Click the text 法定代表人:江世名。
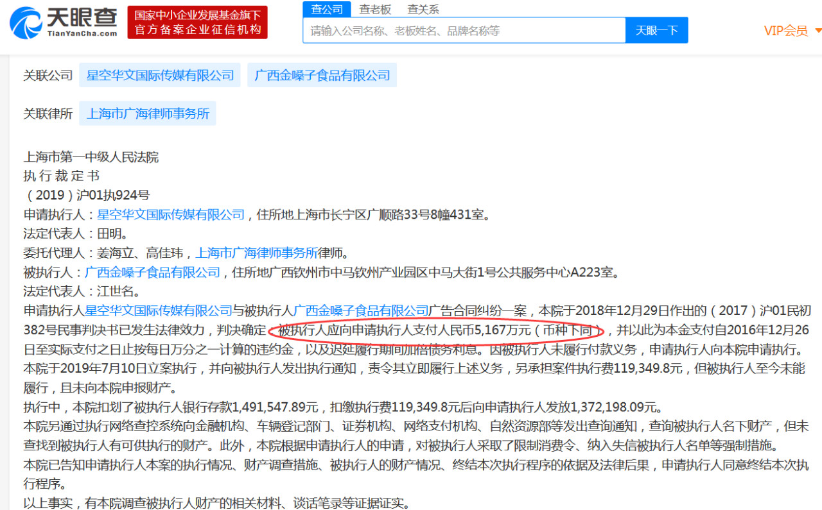The width and height of the screenshot is (822, 510). [82, 291]
